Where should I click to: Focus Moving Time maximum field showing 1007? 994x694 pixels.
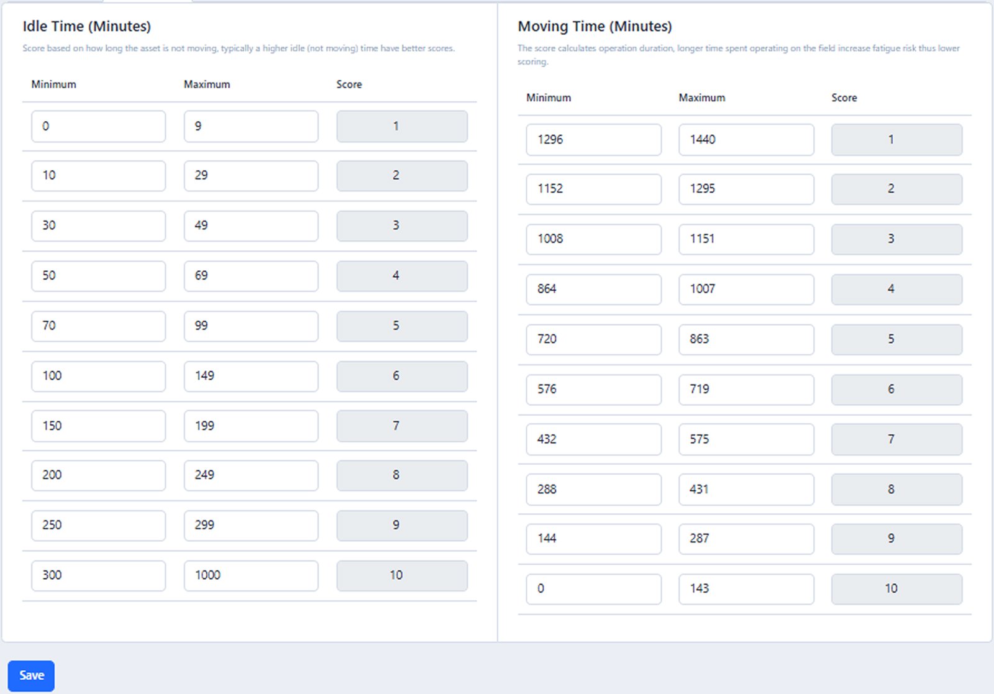coord(746,290)
